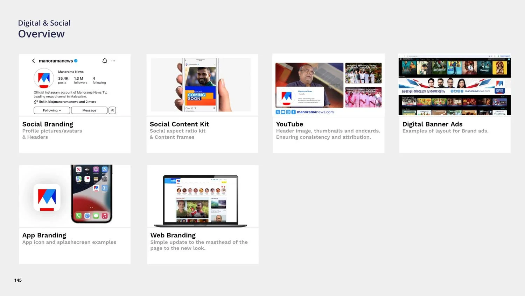The width and height of the screenshot is (525, 296).
Task: Click the YouTube icon in the social links row
Action: [x=283, y=112]
